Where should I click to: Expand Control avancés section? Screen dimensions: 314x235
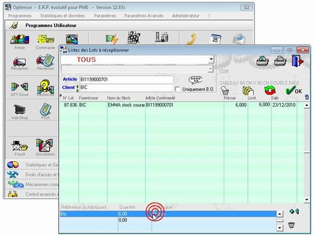(x=32, y=194)
